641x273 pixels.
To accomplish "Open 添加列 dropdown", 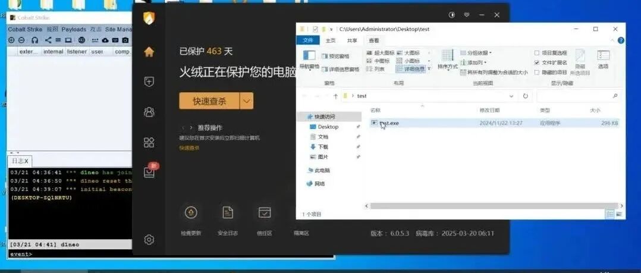I will click(474, 62).
